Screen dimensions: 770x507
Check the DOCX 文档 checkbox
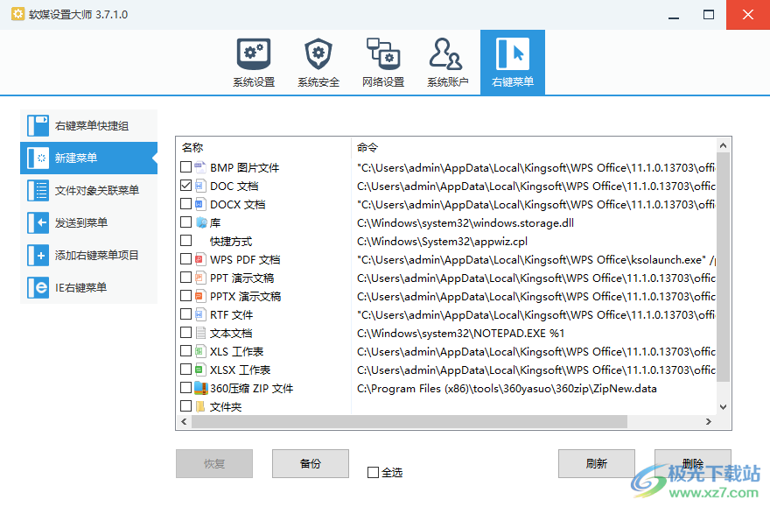[185, 204]
